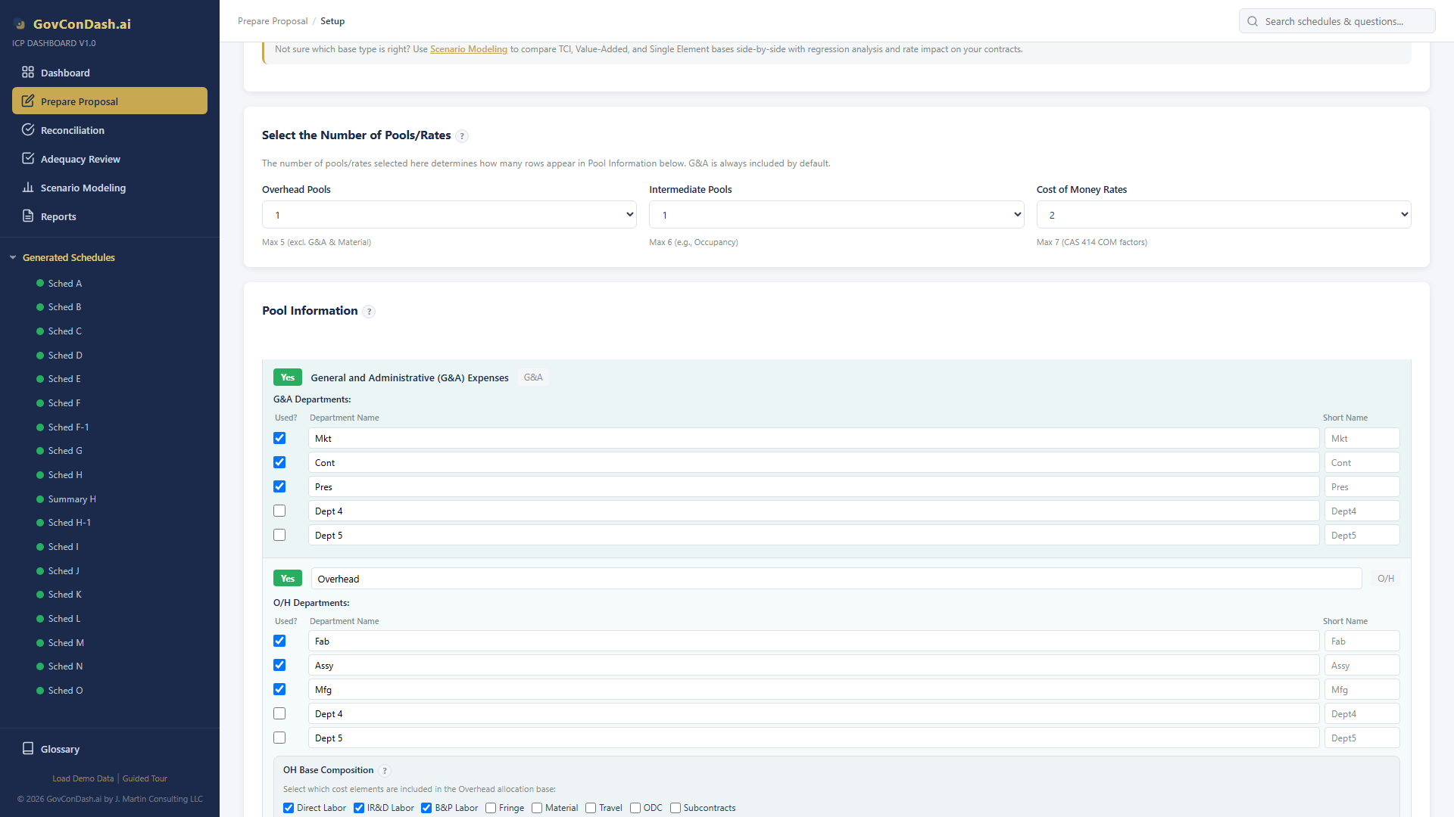Enable the Dept 4 G&A department checkbox
Screen dimensions: 1454x817
coord(279,511)
